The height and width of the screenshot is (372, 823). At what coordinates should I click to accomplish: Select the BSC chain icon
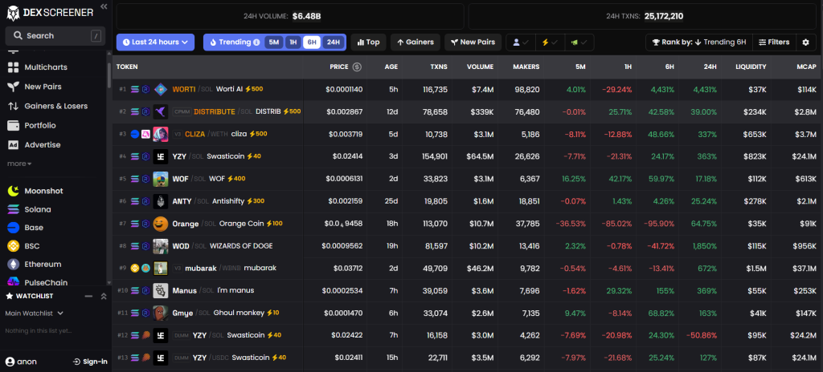[13, 246]
